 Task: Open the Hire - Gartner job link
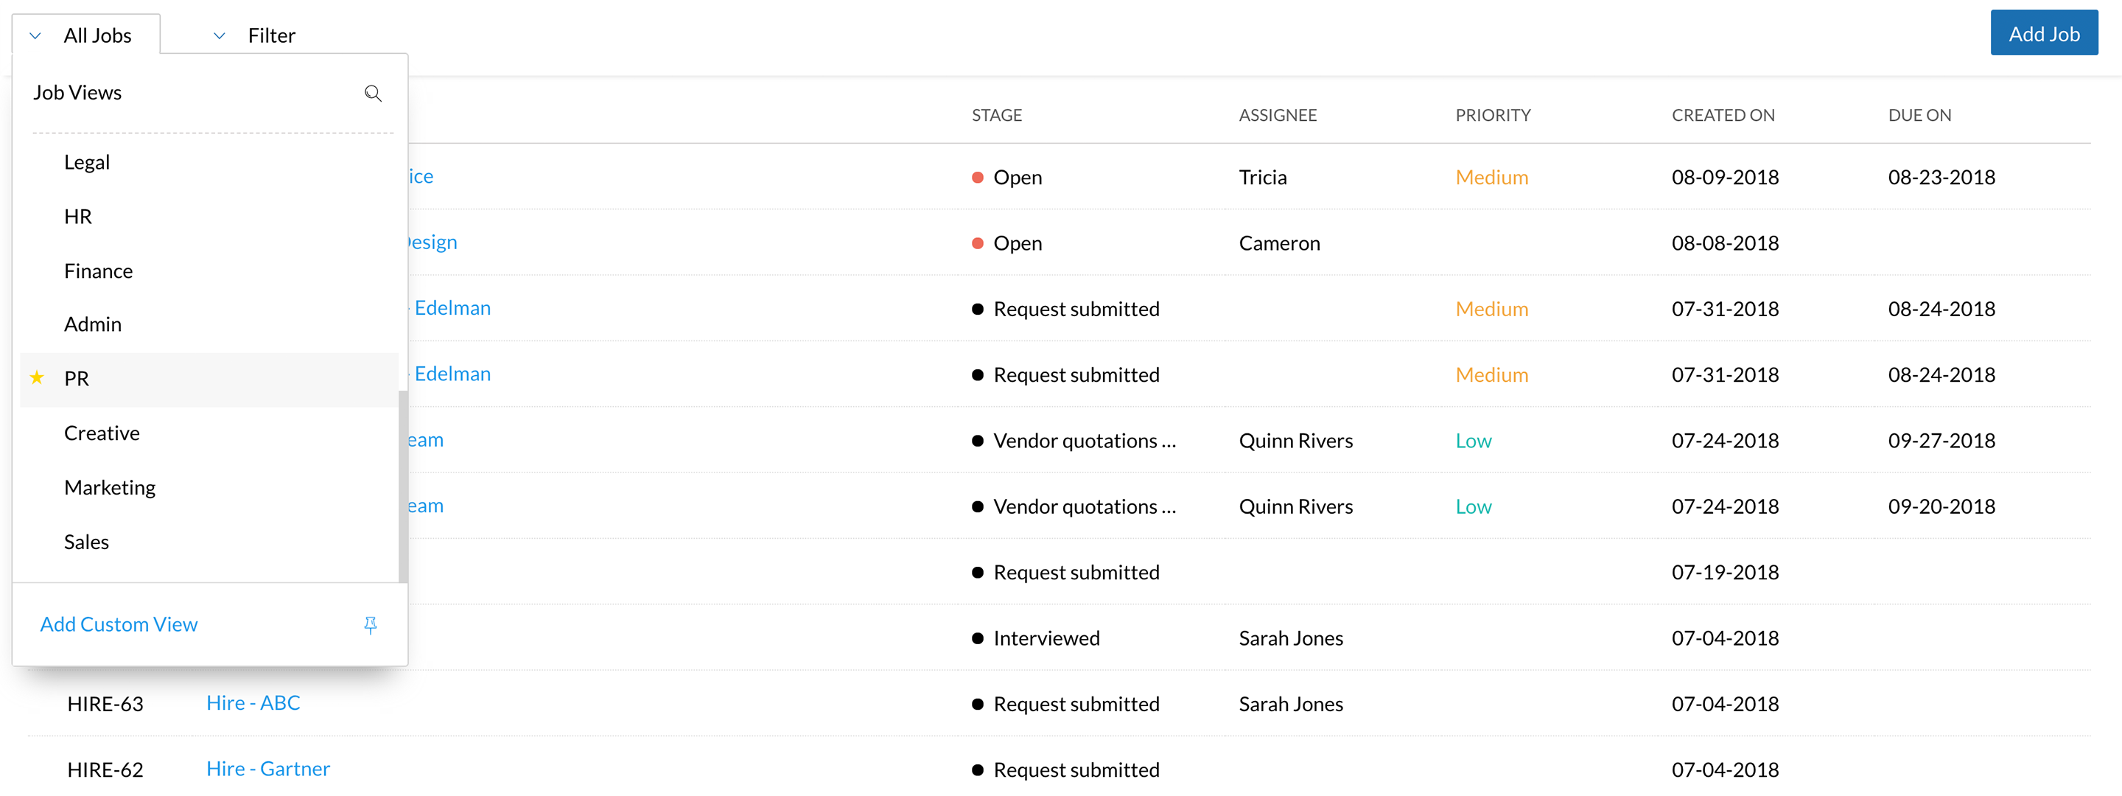click(x=267, y=769)
